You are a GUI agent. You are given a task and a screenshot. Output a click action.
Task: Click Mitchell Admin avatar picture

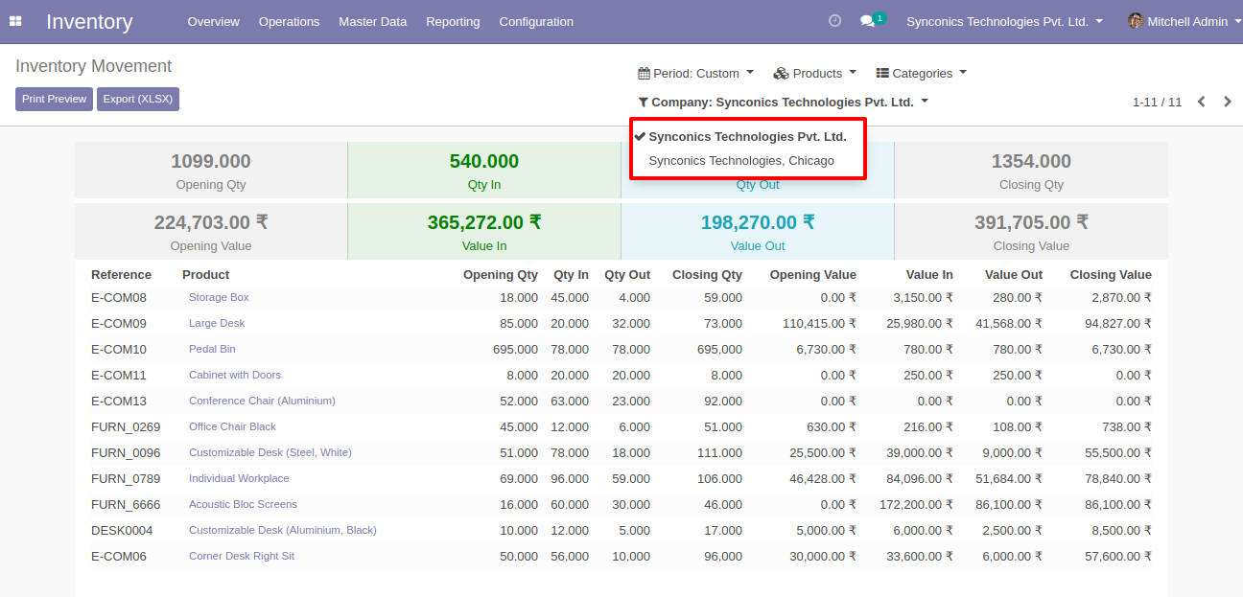point(1136,21)
